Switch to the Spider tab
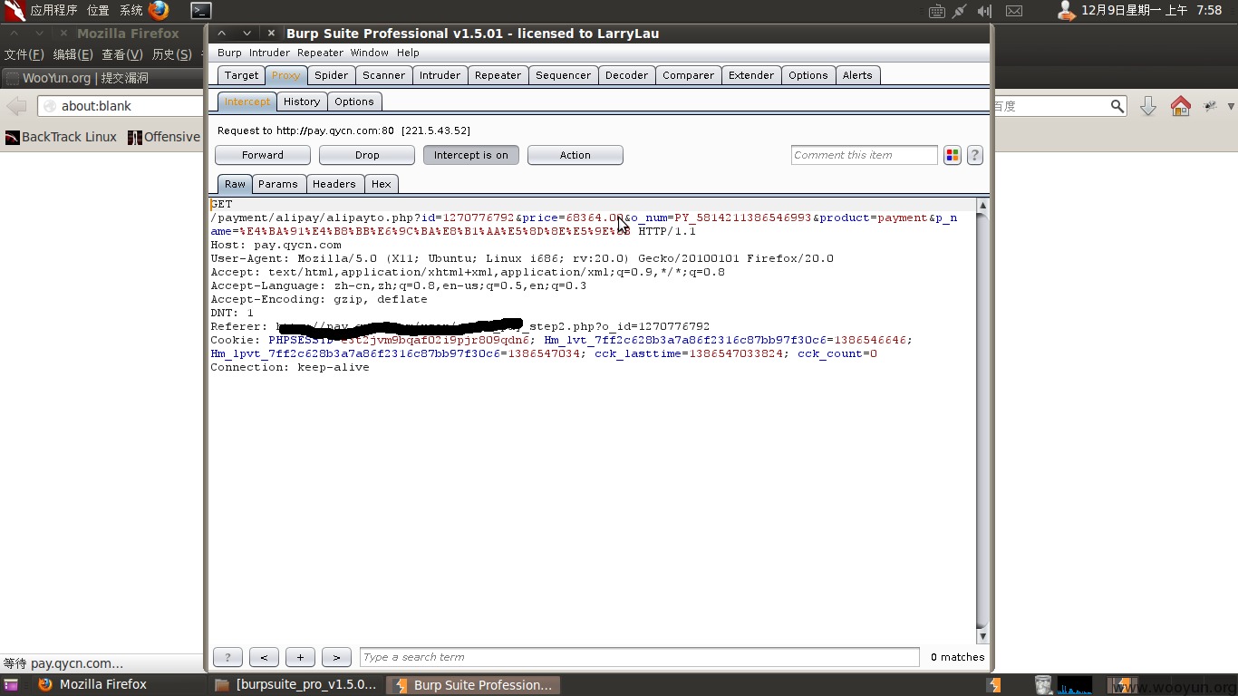This screenshot has width=1238, height=696. 331,75
